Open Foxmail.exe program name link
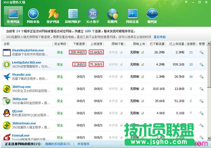 click(x=21, y=135)
